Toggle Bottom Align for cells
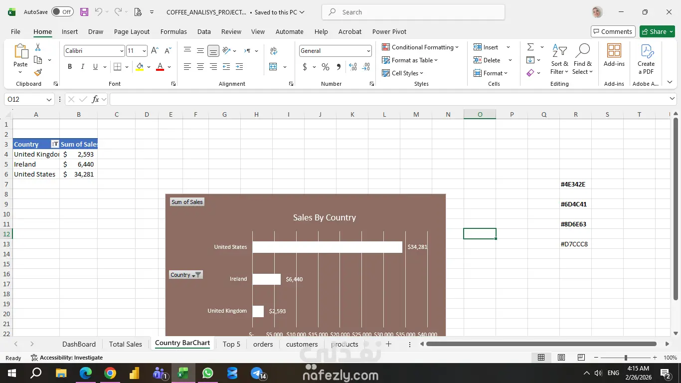Viewport: 681px width, 383px height. pos(213,51)
